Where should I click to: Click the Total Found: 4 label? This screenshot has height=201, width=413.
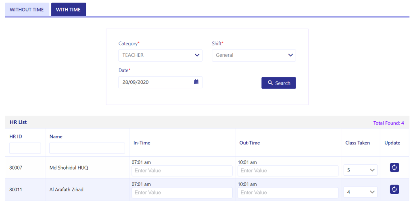click(x=389, y=123)
